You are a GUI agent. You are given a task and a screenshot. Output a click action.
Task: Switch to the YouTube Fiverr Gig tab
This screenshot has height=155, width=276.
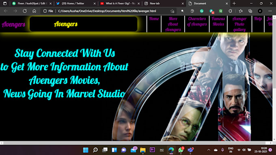click(x=120, y=3)
